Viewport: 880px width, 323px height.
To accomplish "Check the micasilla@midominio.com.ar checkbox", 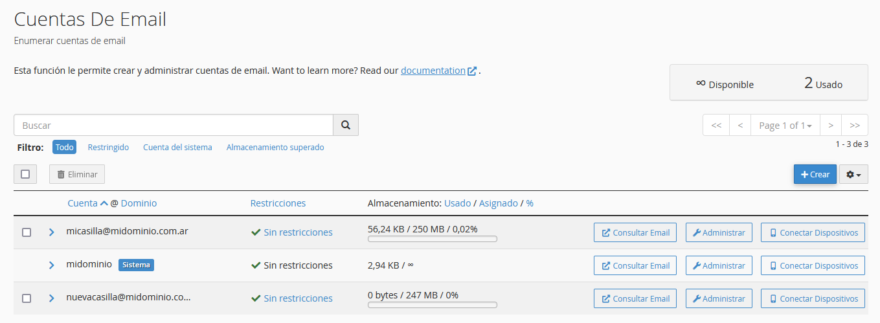I will coord(27,232).
